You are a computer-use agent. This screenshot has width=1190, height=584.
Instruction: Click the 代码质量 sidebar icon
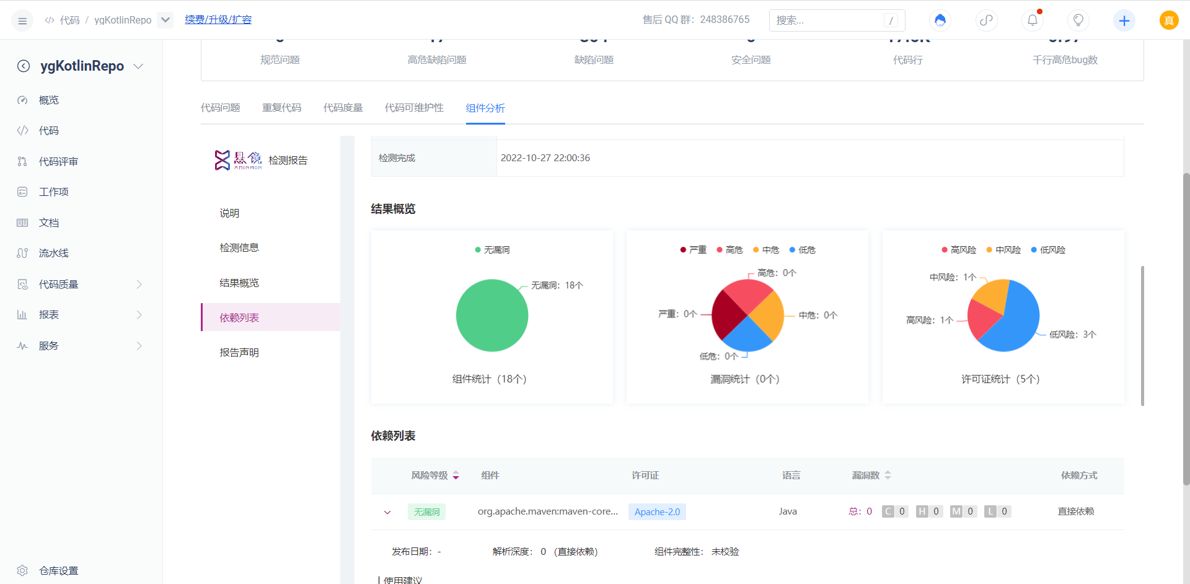(22, 285)
